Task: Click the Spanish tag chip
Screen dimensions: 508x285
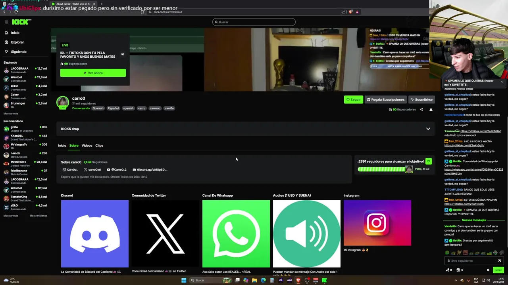Action: pyautogui.click(x=98, y=108)
